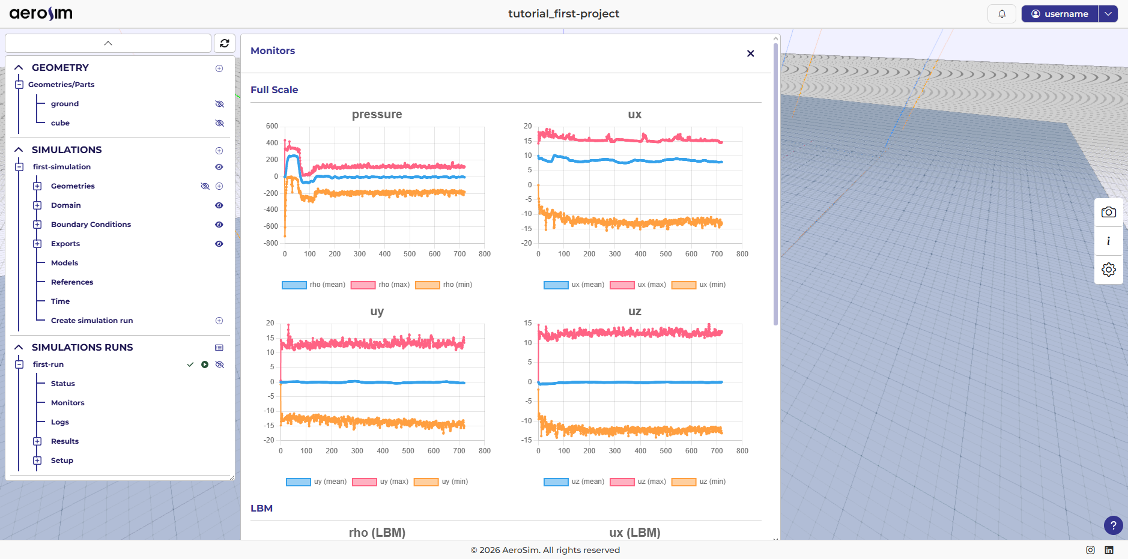Viewport: 1128px width, 559px height.
Task: Toggle Boundary Conditions visibility eye
Action: (219, 225)
